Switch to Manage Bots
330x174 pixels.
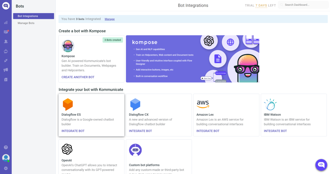tap(26, 23)
